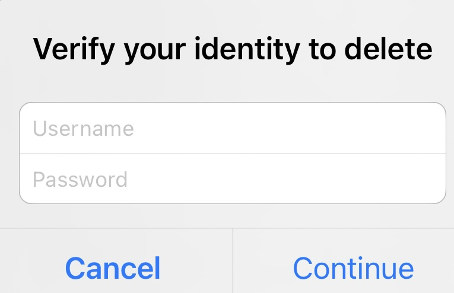Dismiss the dialog with Cancel
454x293 pixels.
113,267
